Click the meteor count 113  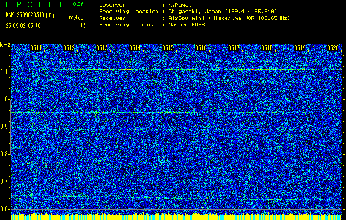tap(81, 26)
